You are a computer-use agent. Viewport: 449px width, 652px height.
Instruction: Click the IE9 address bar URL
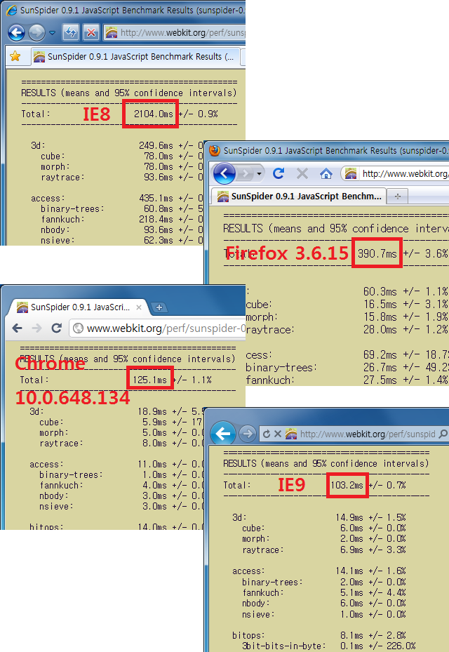[x=367, y=434]
